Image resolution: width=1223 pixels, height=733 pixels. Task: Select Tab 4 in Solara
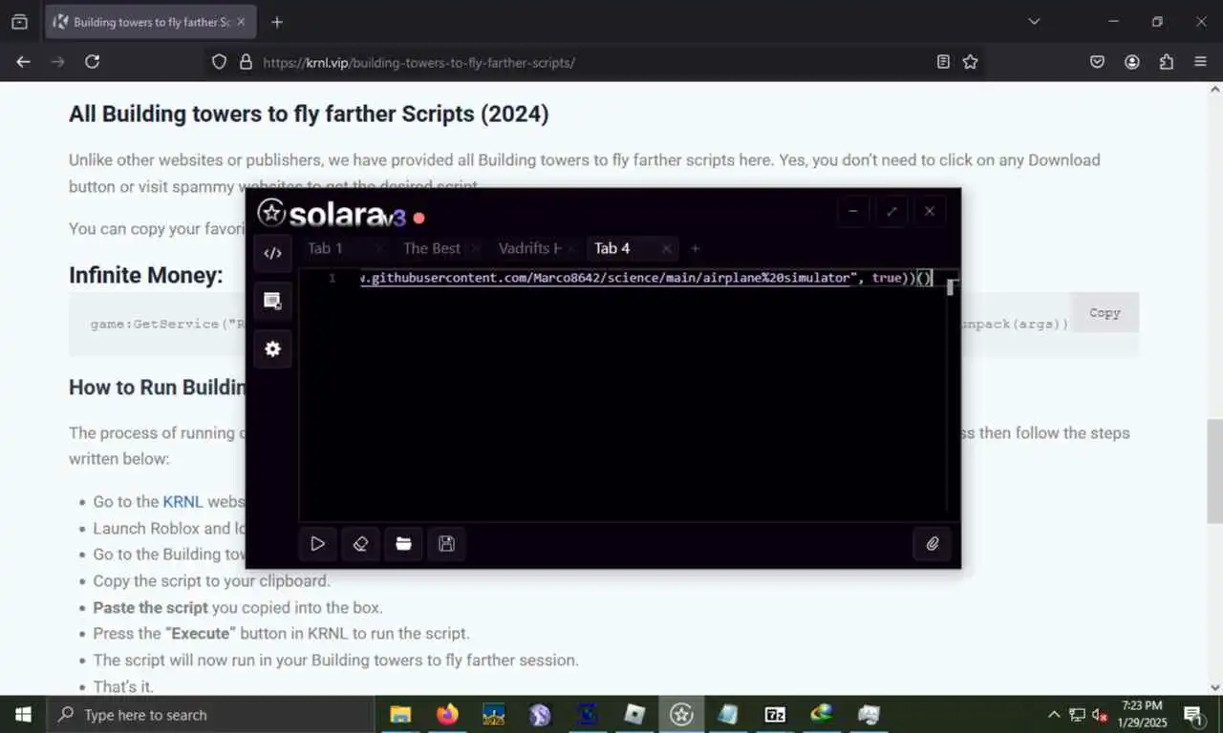pos(611,248)
